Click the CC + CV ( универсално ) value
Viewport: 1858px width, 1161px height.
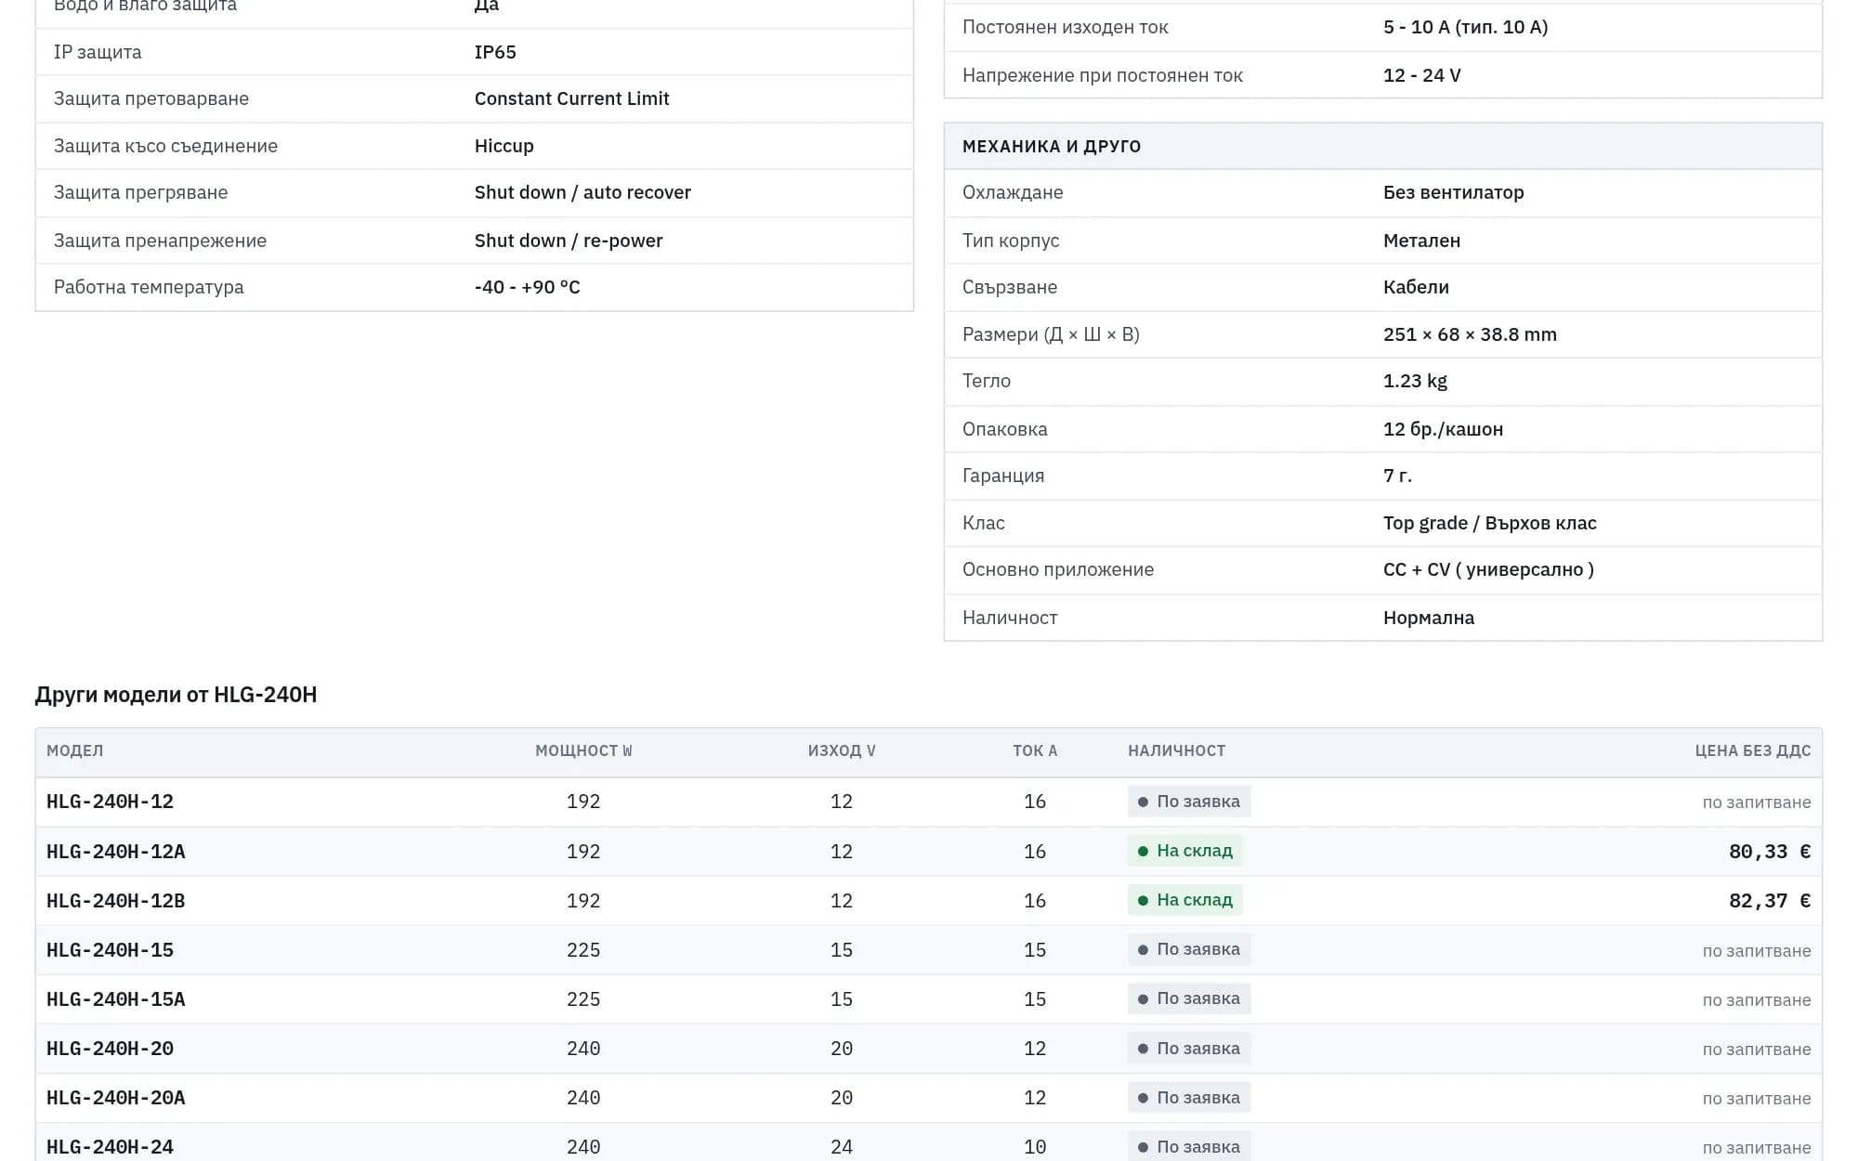coord(1488,569)
